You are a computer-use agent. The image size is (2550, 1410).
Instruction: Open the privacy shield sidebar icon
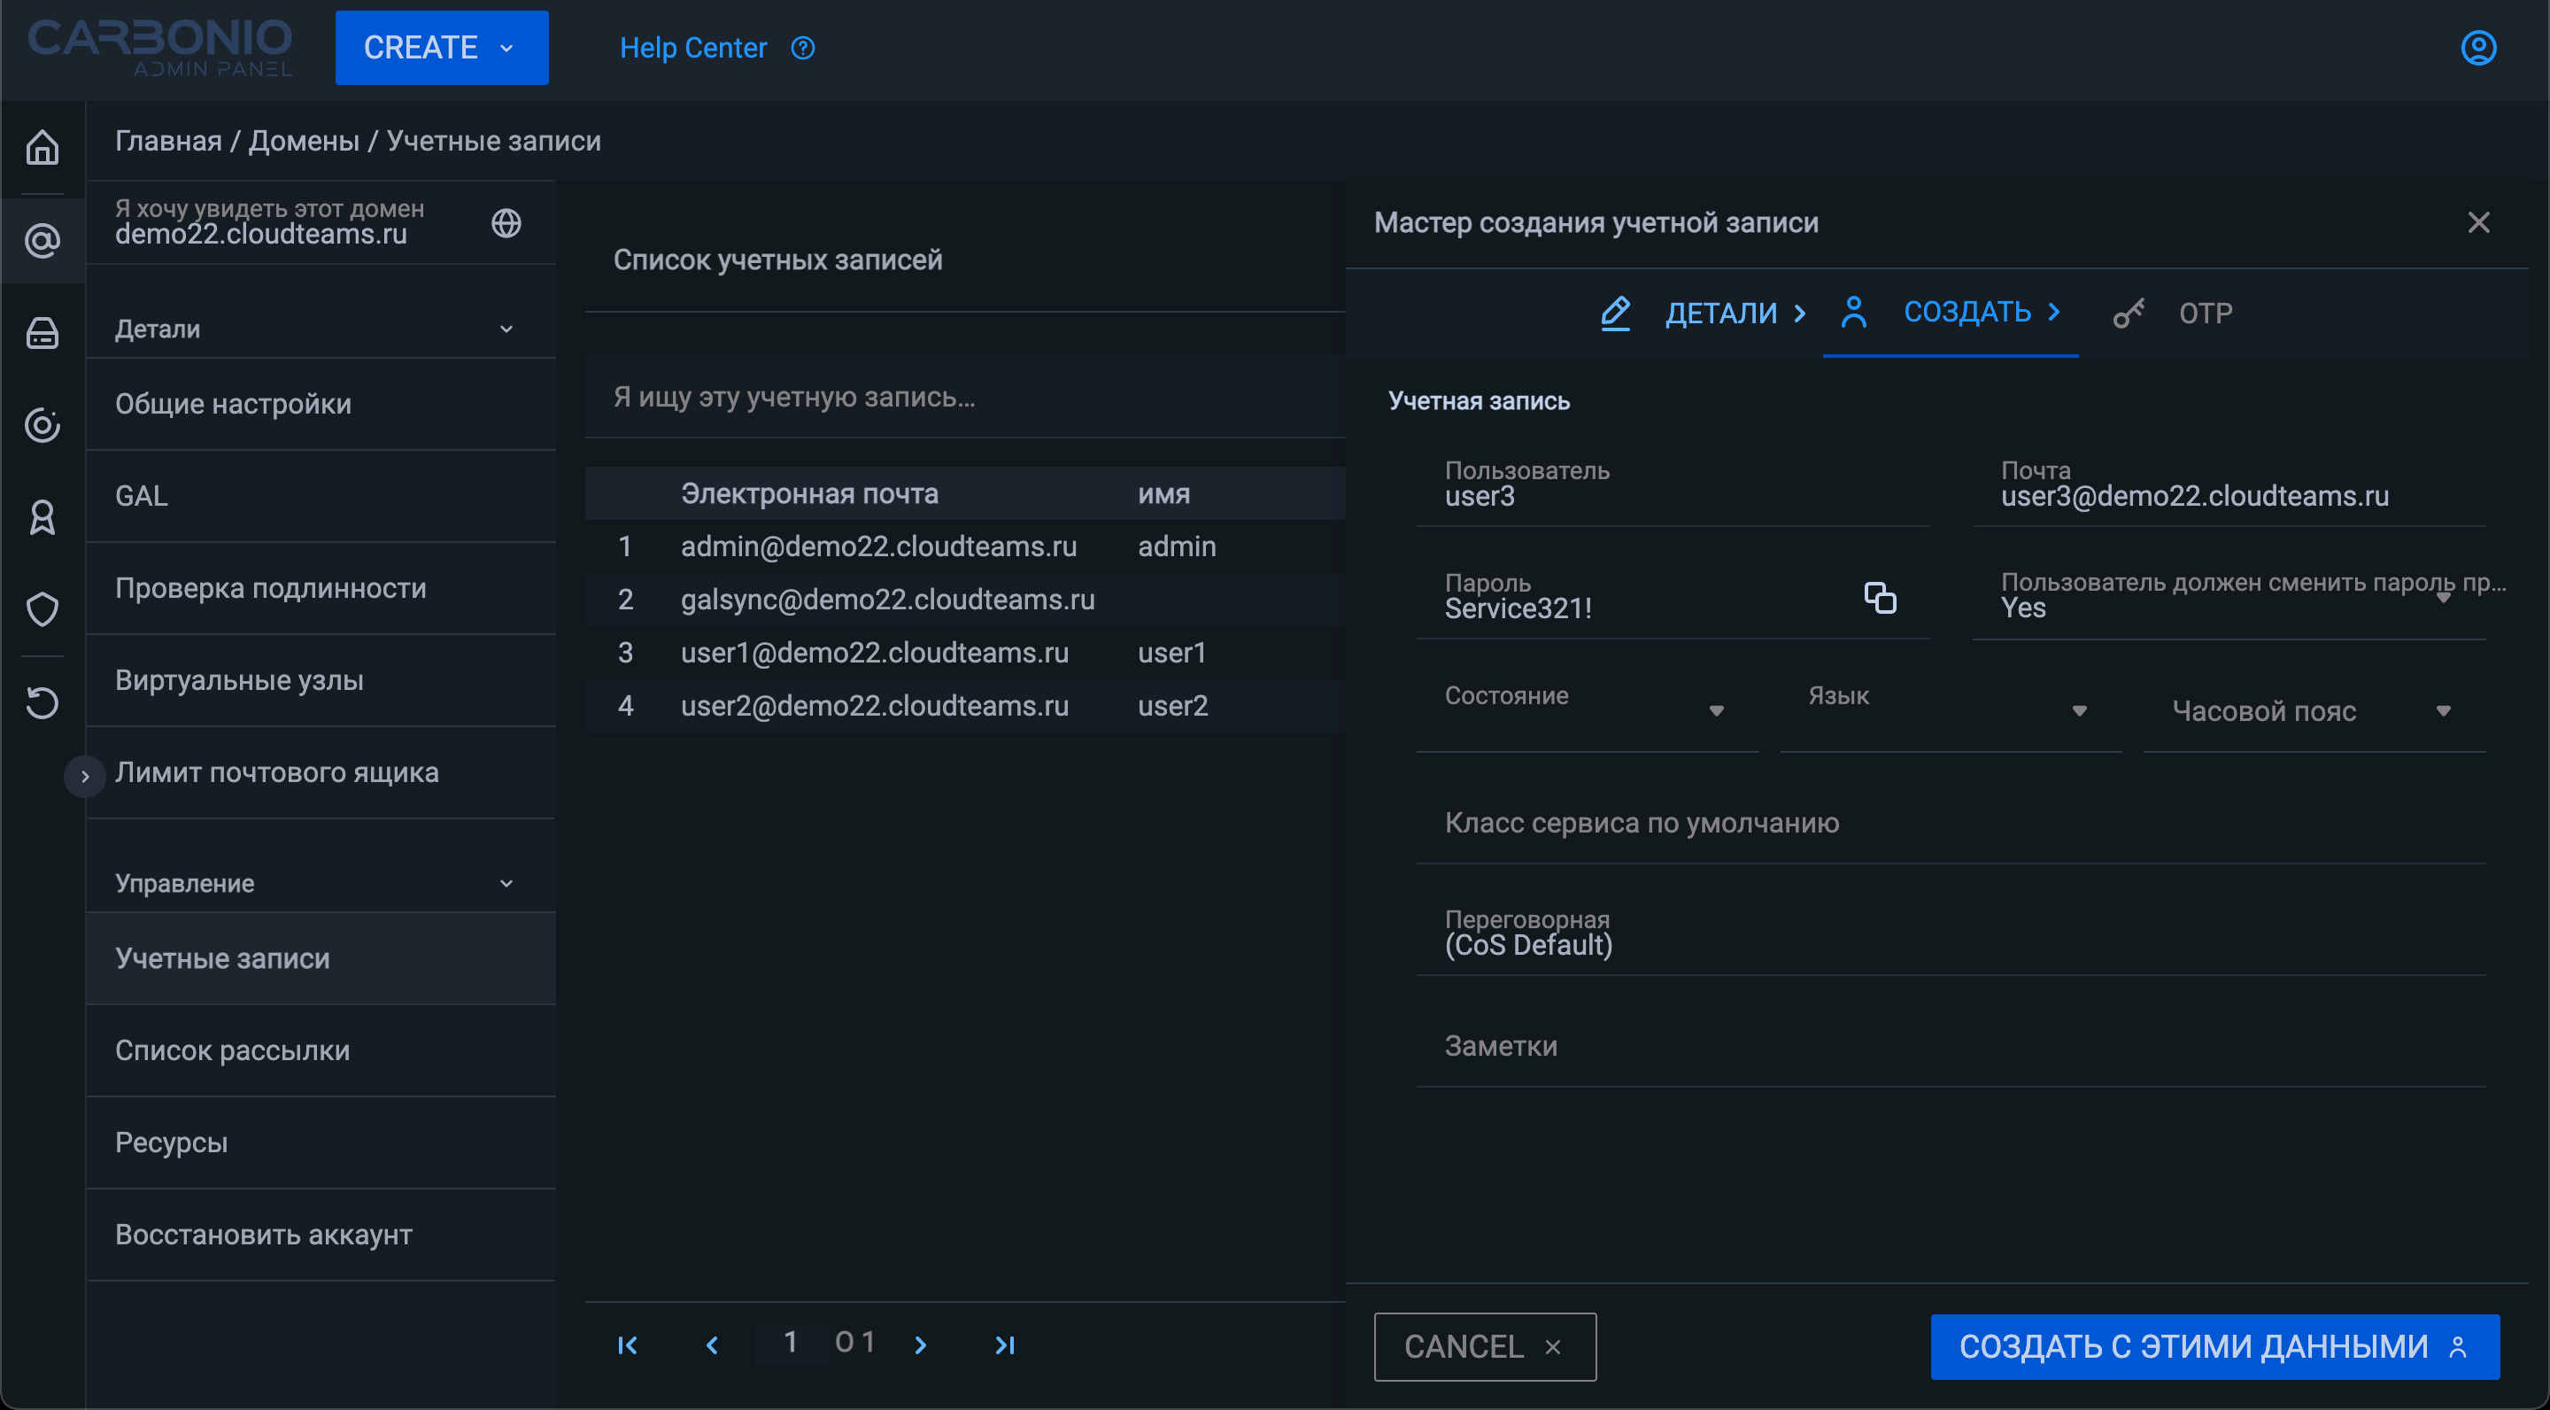tap(42, 608)
